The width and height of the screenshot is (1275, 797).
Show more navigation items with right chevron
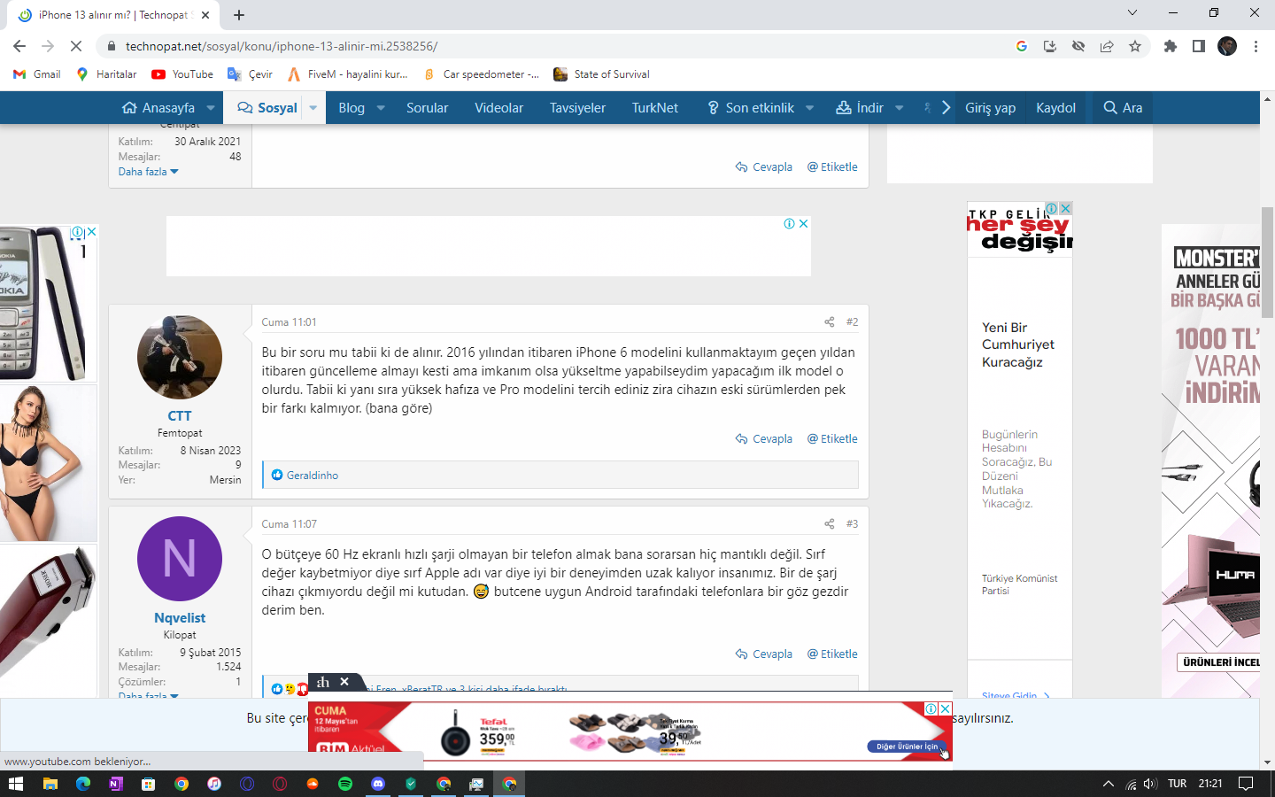click(x=946, y=108)
